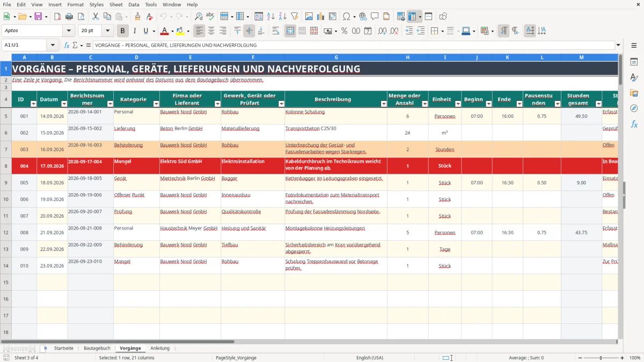Click the Copy icon
The width and height of the screenshot is (644, 362).
point(107,17)
